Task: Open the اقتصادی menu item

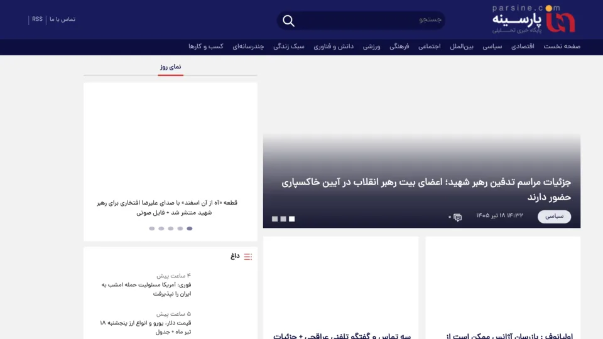Action: coord(523,46)
